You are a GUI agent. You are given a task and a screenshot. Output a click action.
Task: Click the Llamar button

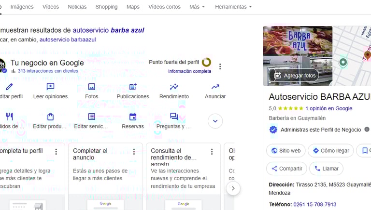[x=326, y=169]
